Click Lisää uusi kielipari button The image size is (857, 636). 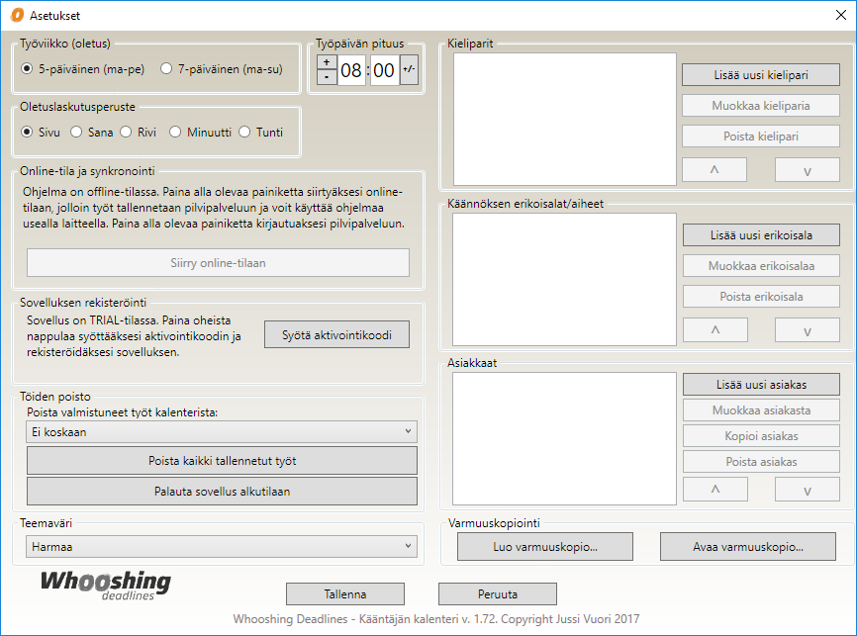click(x=760, y=74)
